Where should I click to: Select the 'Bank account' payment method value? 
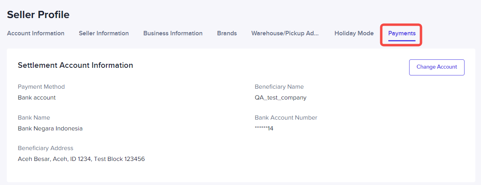pos(37,98)
